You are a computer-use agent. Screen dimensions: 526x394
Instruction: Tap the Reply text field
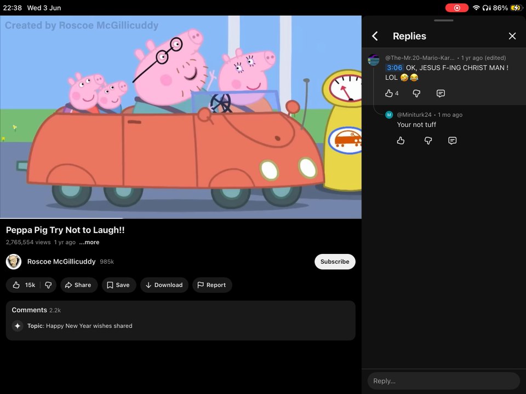coord(443,381)
